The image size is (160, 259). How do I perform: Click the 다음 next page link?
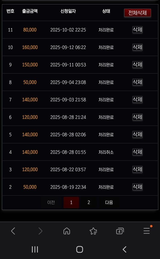click(109, 203)
